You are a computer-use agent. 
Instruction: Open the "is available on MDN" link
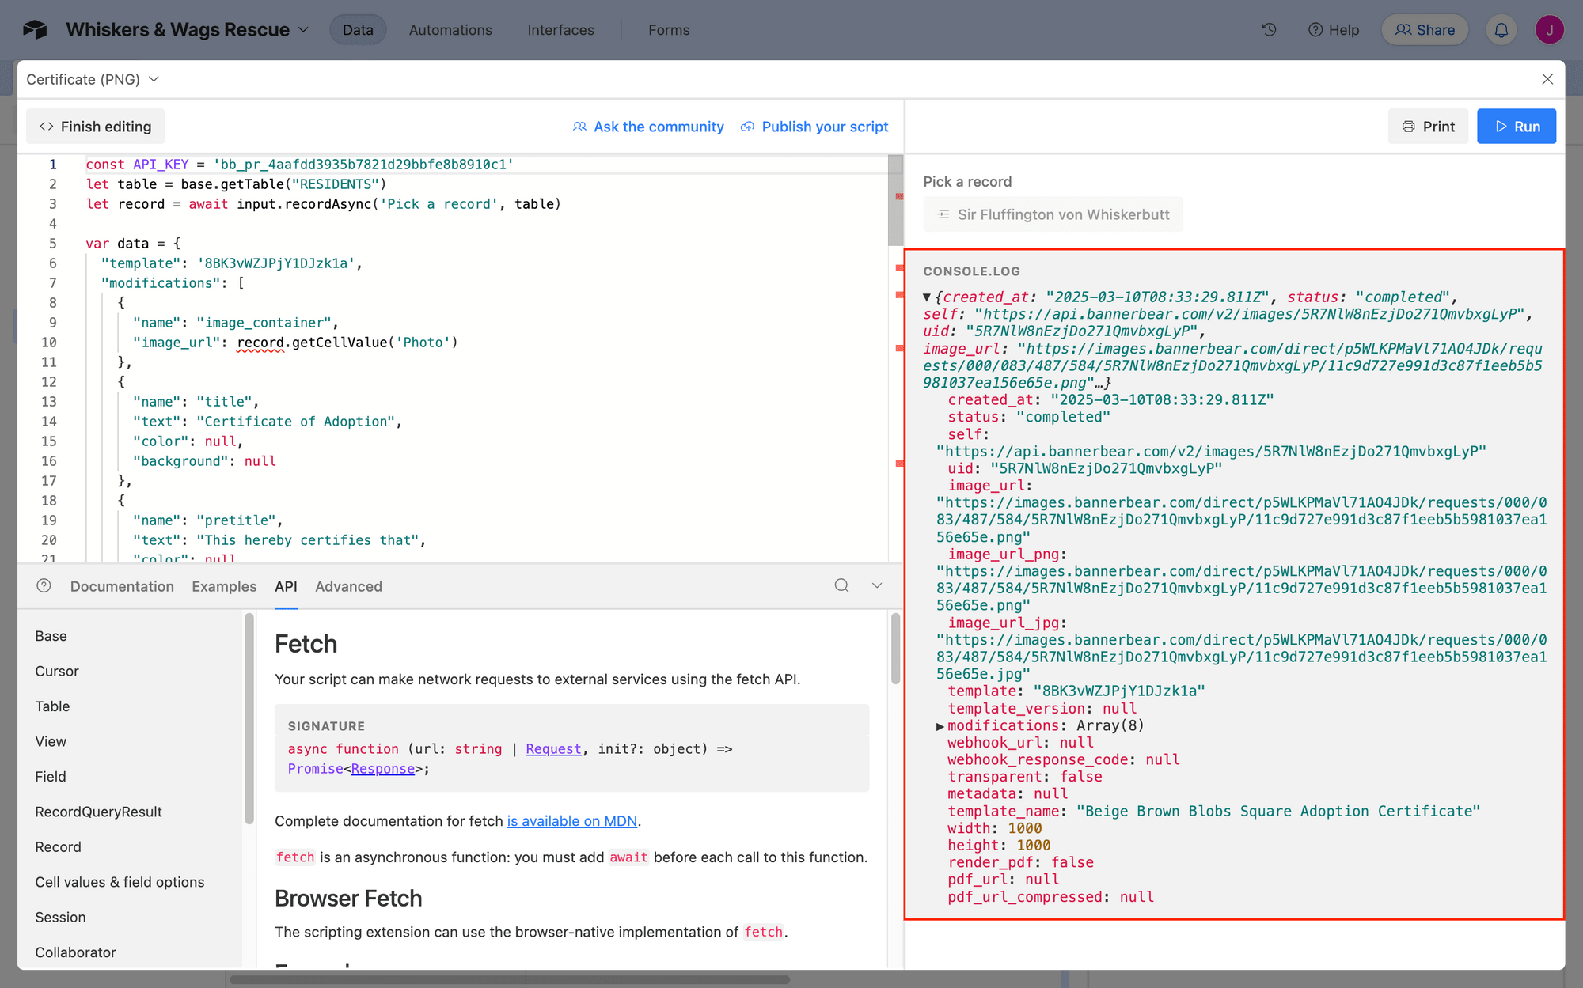(x=572, y=821)
